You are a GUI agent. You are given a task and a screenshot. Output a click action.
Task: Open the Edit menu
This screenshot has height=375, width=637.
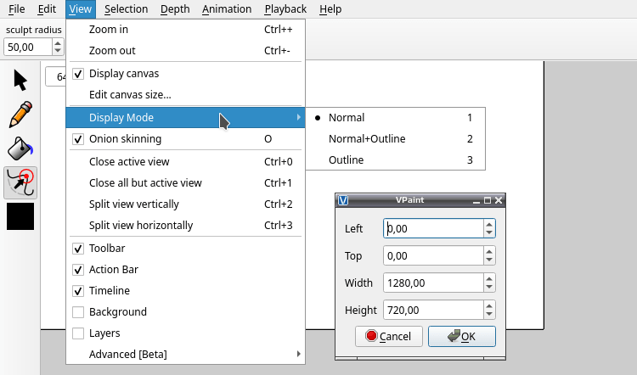[47, 9]
